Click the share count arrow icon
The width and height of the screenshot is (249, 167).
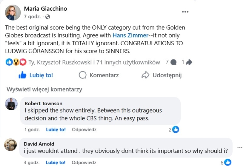click(189, 62)
